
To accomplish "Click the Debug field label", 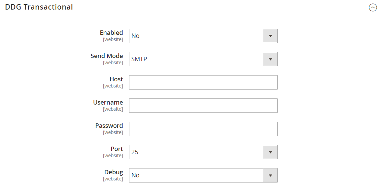I will tap(114, 172).
